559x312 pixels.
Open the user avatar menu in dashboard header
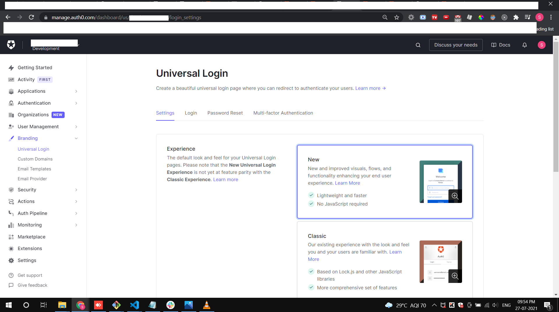[x=542, y=45]
